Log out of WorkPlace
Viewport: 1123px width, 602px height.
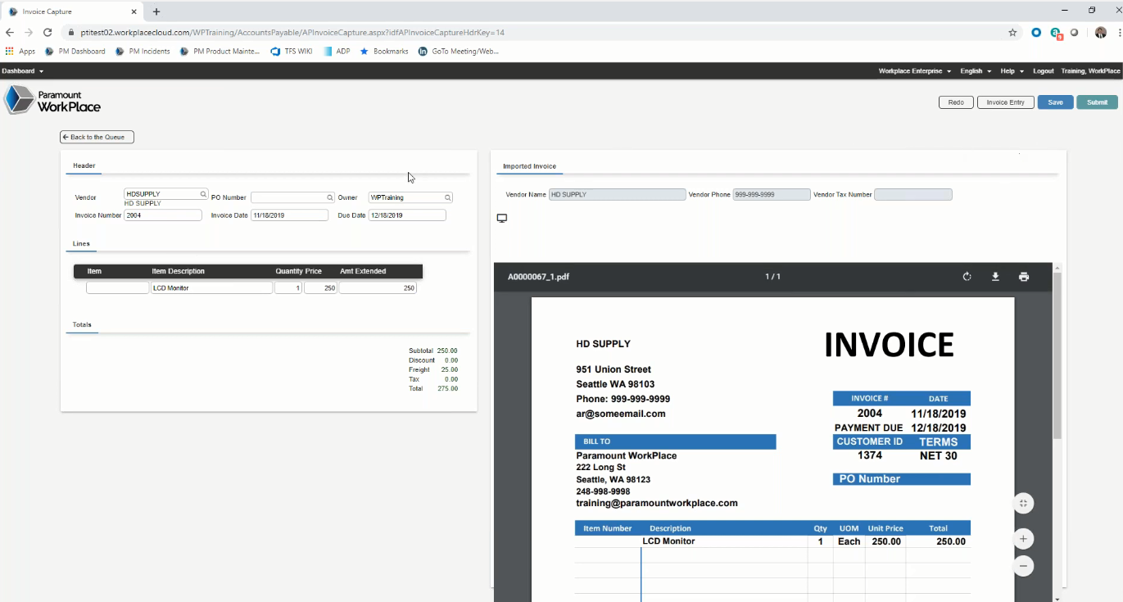point(1043,71)
